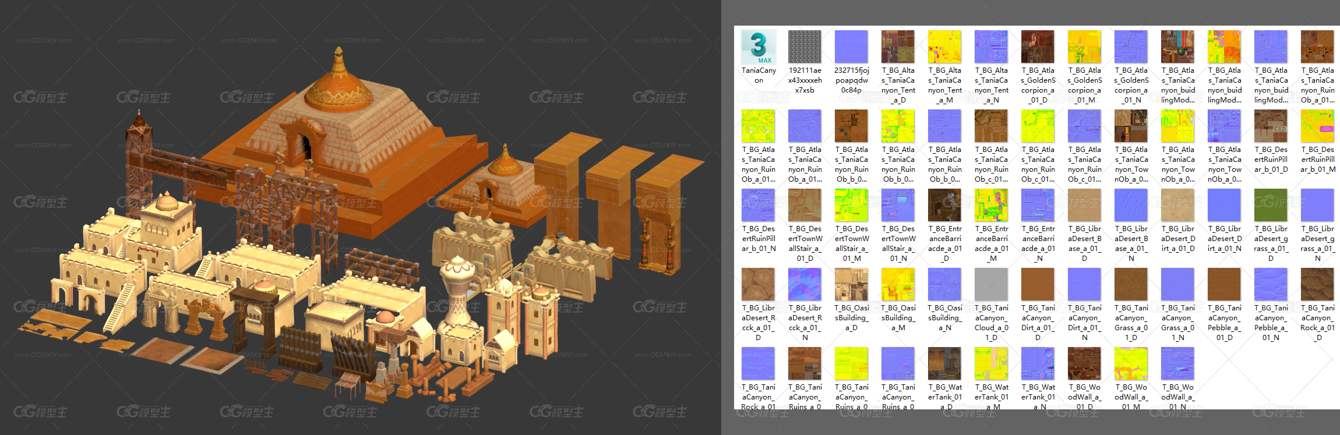This screenshot has width=1340, height=435.
Task: Click the brown TaniaCanyon_RuinOb_b texture thumbnail
Action: coord(851,126)
